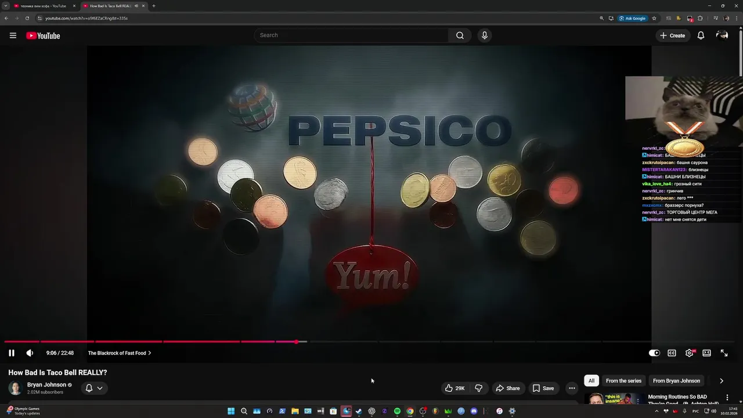Click the Create button
743x418 pixels.
[672, 35]
